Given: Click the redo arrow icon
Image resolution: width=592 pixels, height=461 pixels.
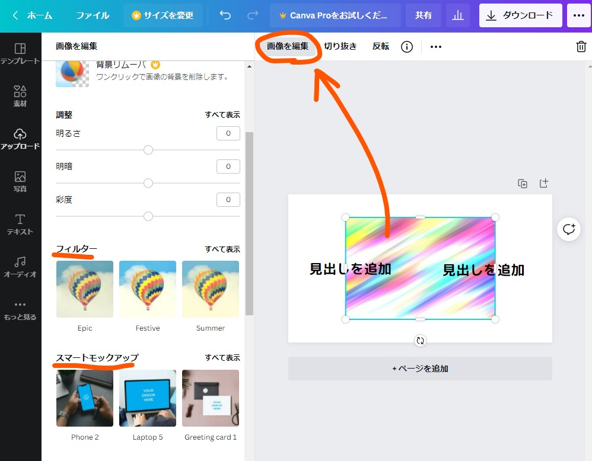Looking at the screenshot, I should [253, 15].
